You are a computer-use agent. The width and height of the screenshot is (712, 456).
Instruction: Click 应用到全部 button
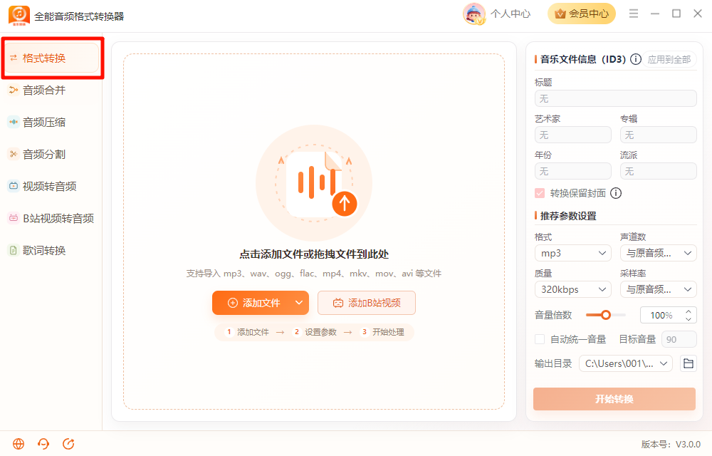pyautogui.click(x=669, y=60)
